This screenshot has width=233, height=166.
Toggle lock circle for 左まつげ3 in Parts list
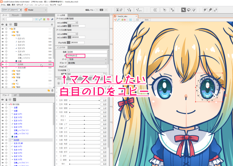tap(6, 45)
